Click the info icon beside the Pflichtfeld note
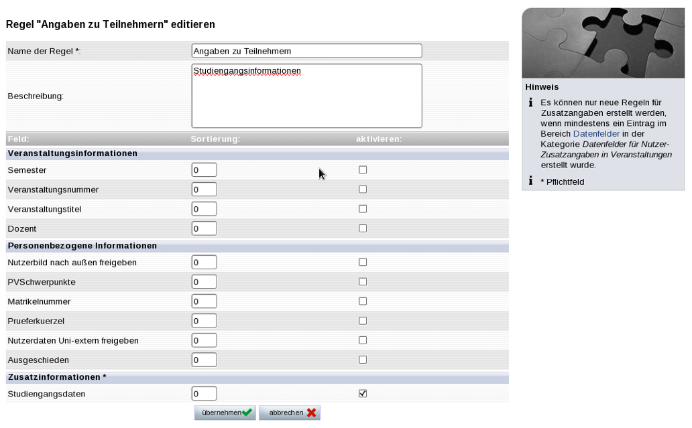Viewport: 692px width, 428px height. [x=530, y=181]
